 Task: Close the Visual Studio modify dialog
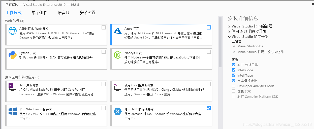pyautogui.click(x=312, y=4)
